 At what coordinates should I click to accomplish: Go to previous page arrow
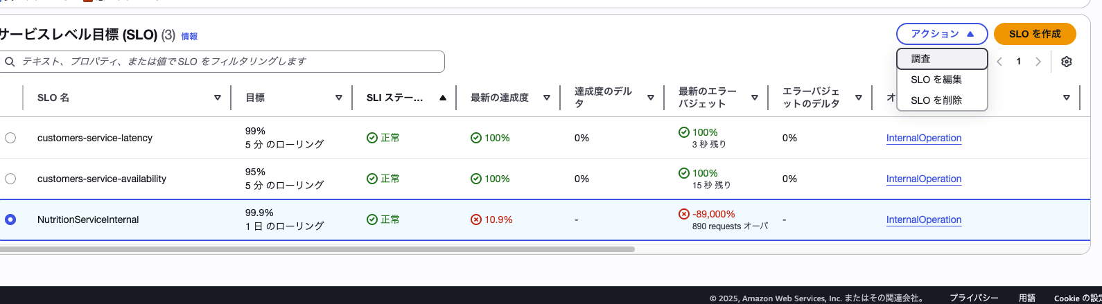[999, 62]
